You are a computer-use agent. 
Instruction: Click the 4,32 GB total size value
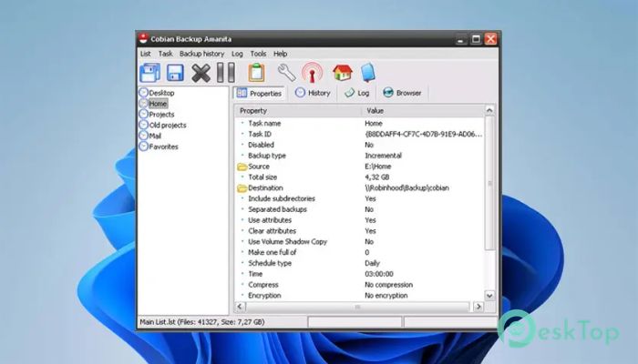tap(377, 177)
